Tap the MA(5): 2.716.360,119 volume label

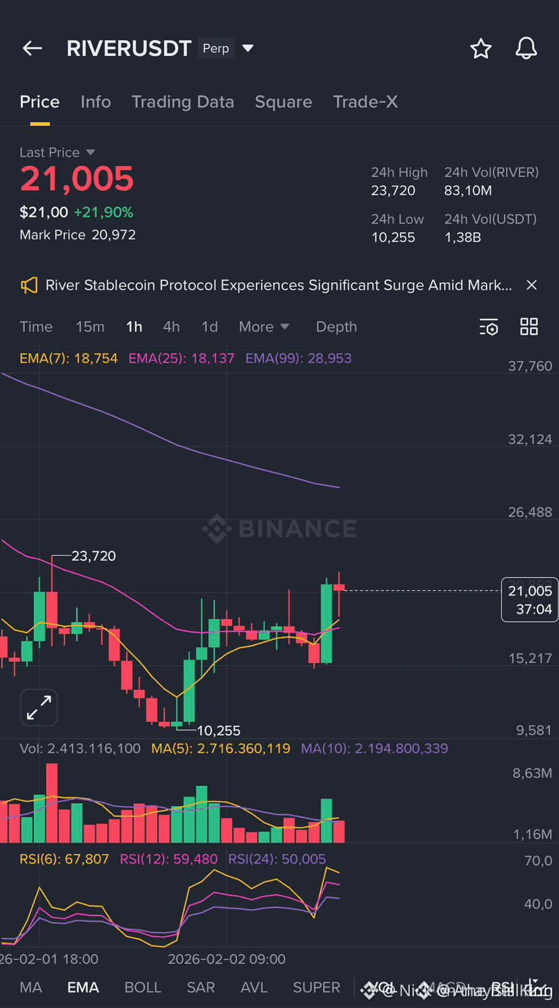point(221,749)
